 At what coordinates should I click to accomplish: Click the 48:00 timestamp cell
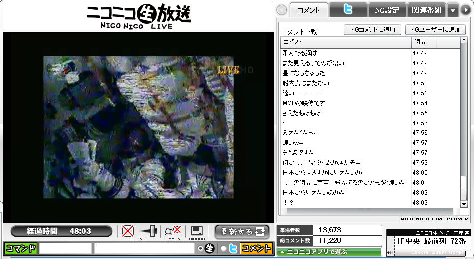[420, 173]
